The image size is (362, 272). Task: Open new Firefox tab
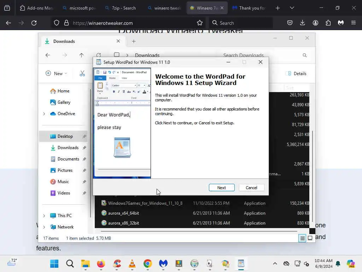click(278, 8)
